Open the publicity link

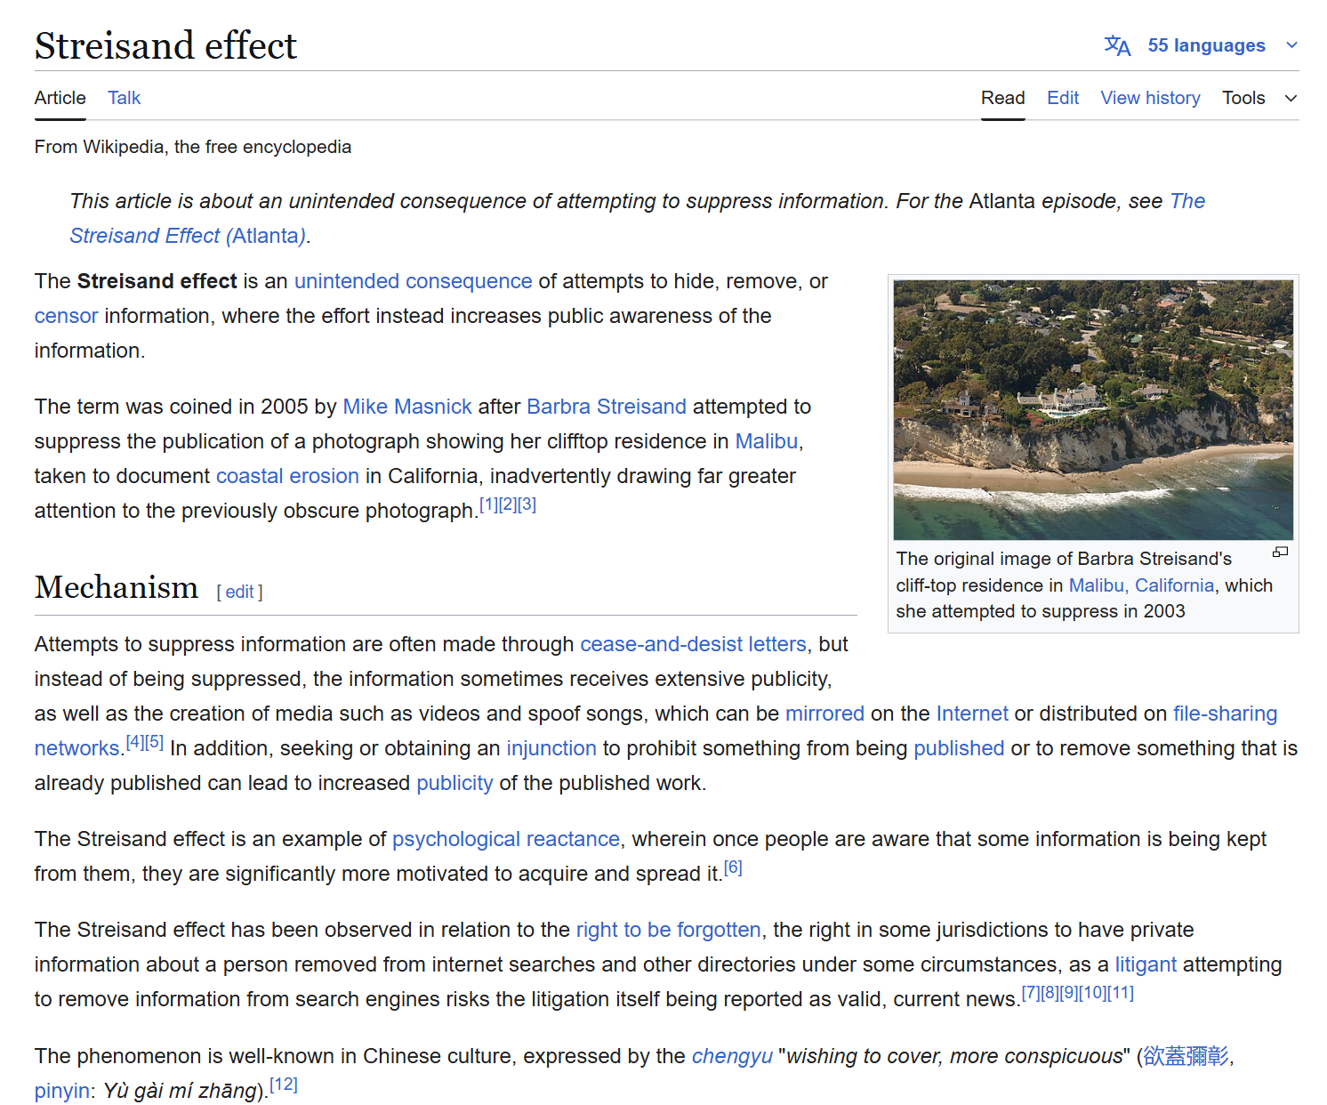(454, 783)
